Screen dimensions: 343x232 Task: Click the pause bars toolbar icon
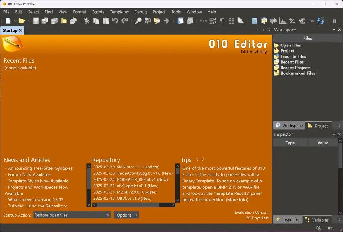tap(334, 21)
